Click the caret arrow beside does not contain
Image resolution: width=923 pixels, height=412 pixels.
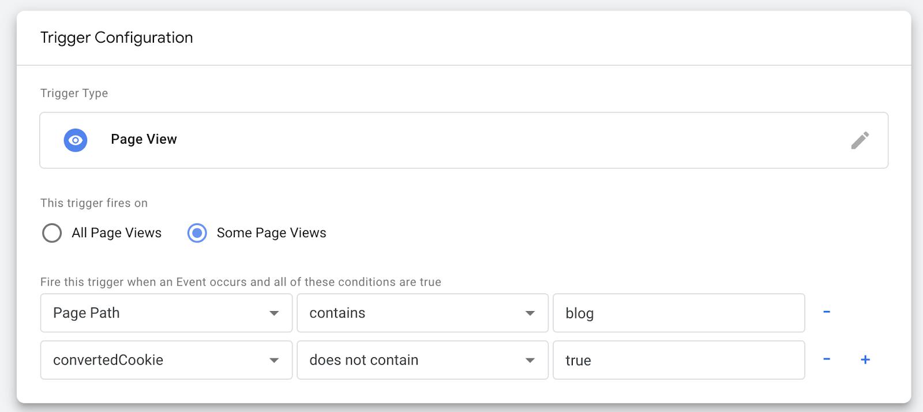pos(530,361)
